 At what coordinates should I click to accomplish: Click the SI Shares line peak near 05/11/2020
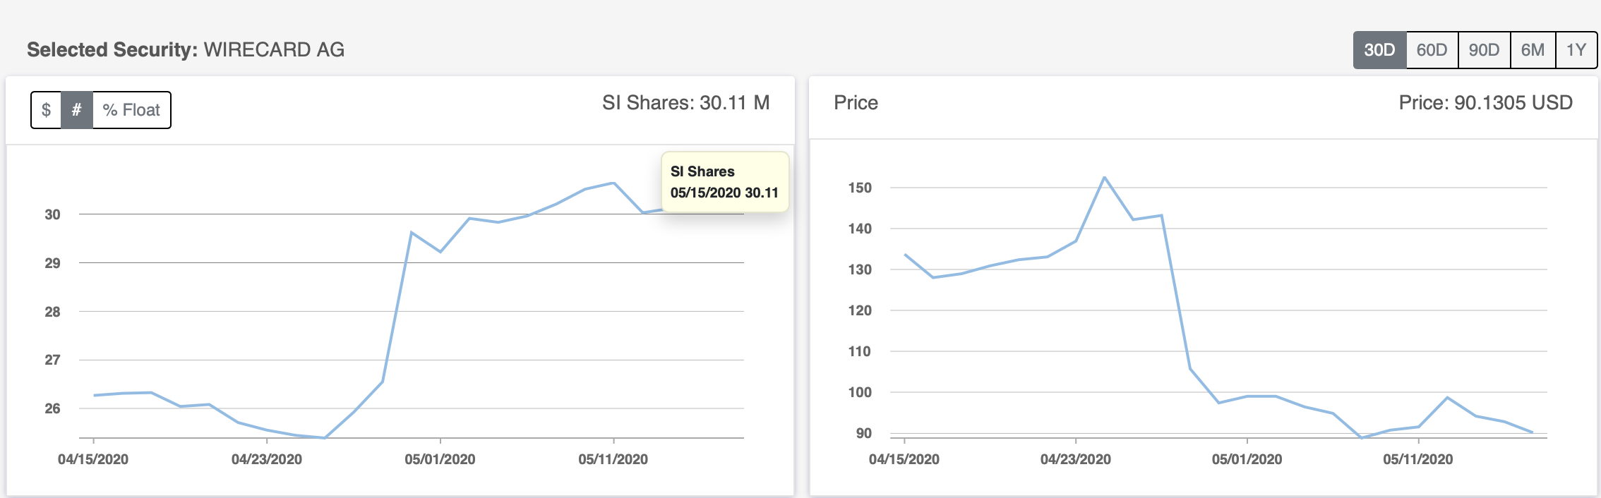pos(613,183)
